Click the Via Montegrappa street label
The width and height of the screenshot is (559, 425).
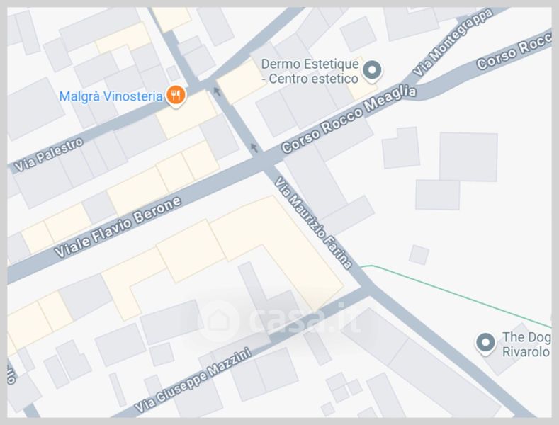[x=453, y=42]
